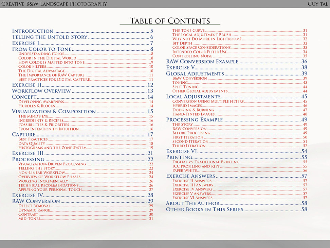Screen dimensions: 330x248
Task: Go to Overview of Workflow Phases
Action: coord(86,177)
